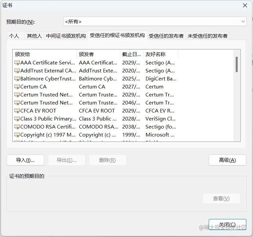Screen dimensions: 253x237
Task: Open the 中间证书颁发机构 tab
Action: click(66, 36)
